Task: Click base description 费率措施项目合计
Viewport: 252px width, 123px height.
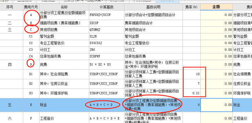Action: (153, 23)
